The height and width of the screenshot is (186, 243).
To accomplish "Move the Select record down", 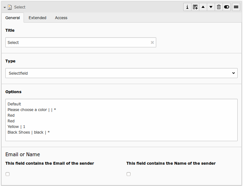I will 211,7.
